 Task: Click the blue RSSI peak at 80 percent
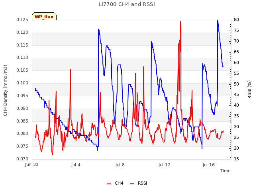[218, 21]
